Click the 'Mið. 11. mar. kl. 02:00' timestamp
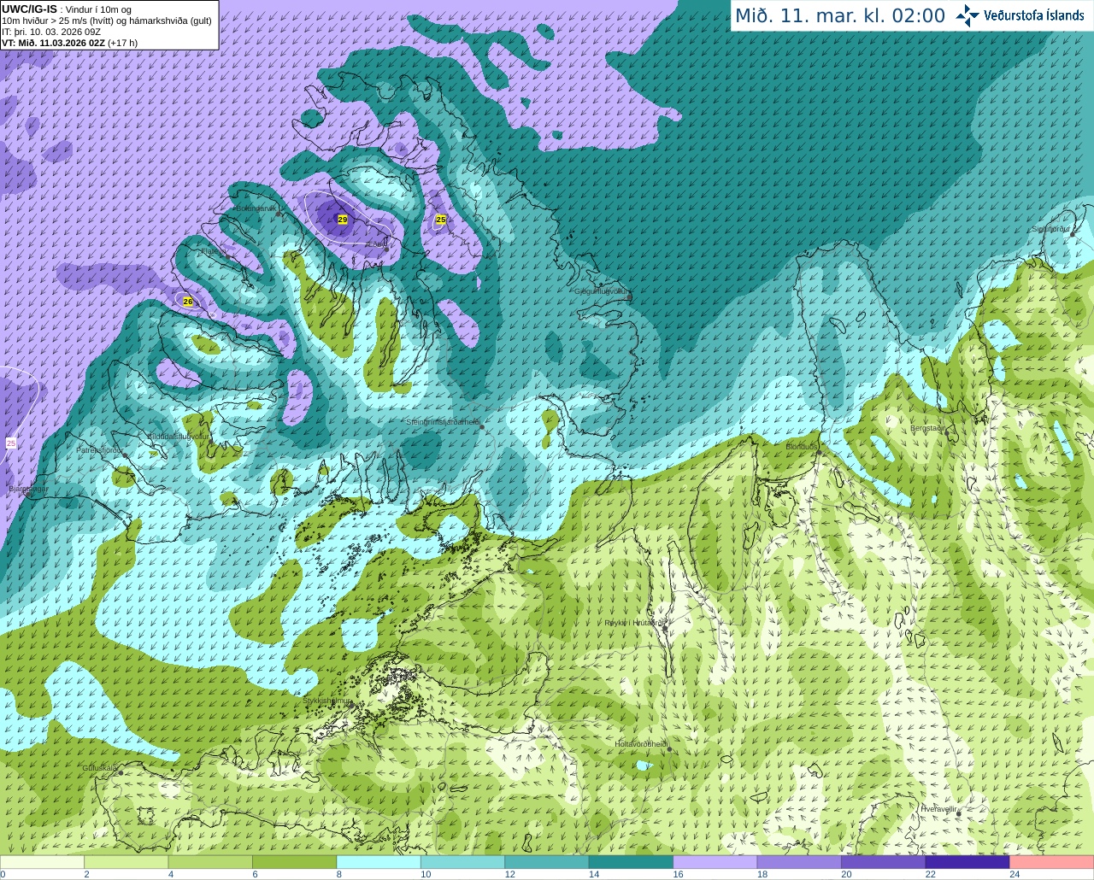The height and width of the screenshot is (880, 1094). tap(840, 16)
